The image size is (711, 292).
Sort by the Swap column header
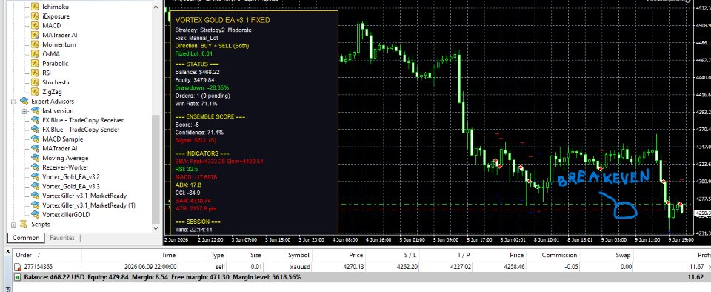(x=607, y=255)
